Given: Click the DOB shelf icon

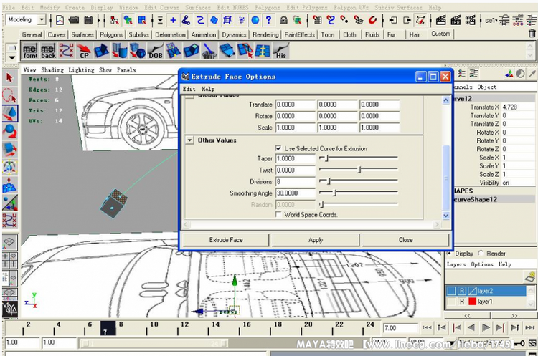Looking at the screenshot, I should (156, 51).
